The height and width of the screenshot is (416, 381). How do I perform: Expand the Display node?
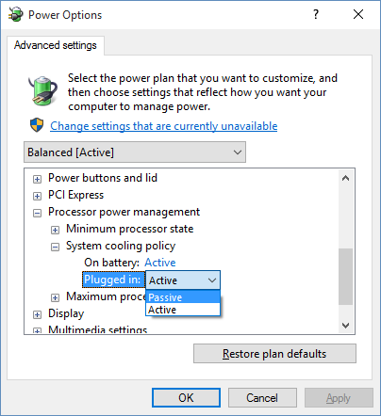tap(37, 314)
